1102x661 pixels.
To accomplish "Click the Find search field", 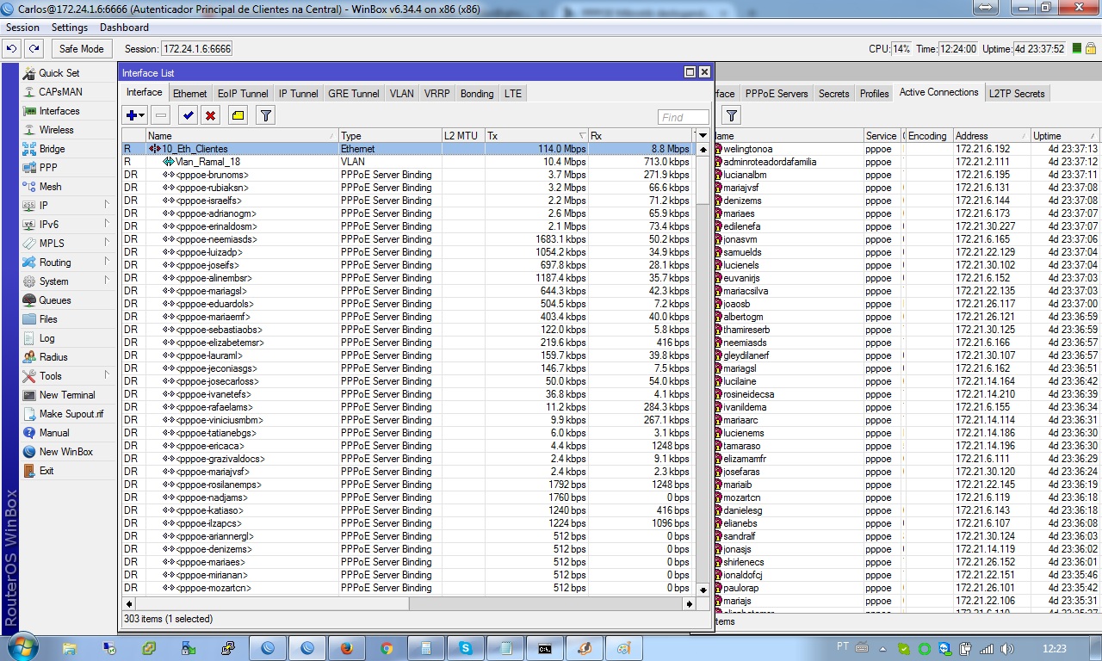I will tap(684, 117).
